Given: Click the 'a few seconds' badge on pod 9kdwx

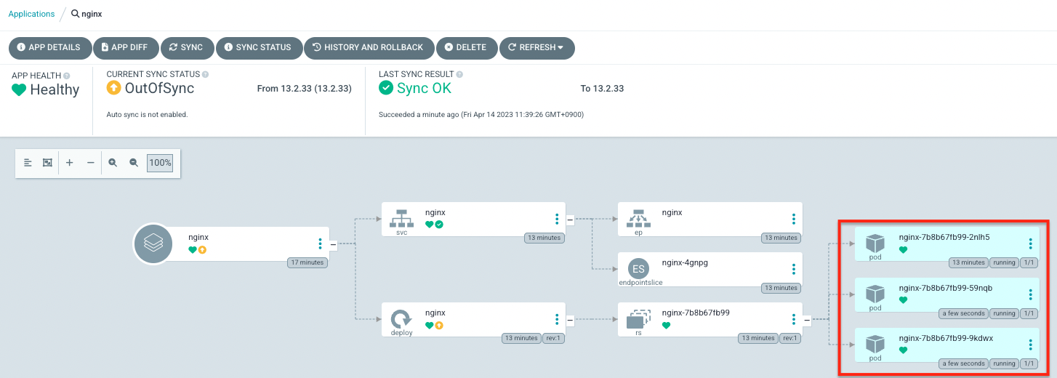Looking at the screenshot, I should pyautogui.click(x=963, y=363).
